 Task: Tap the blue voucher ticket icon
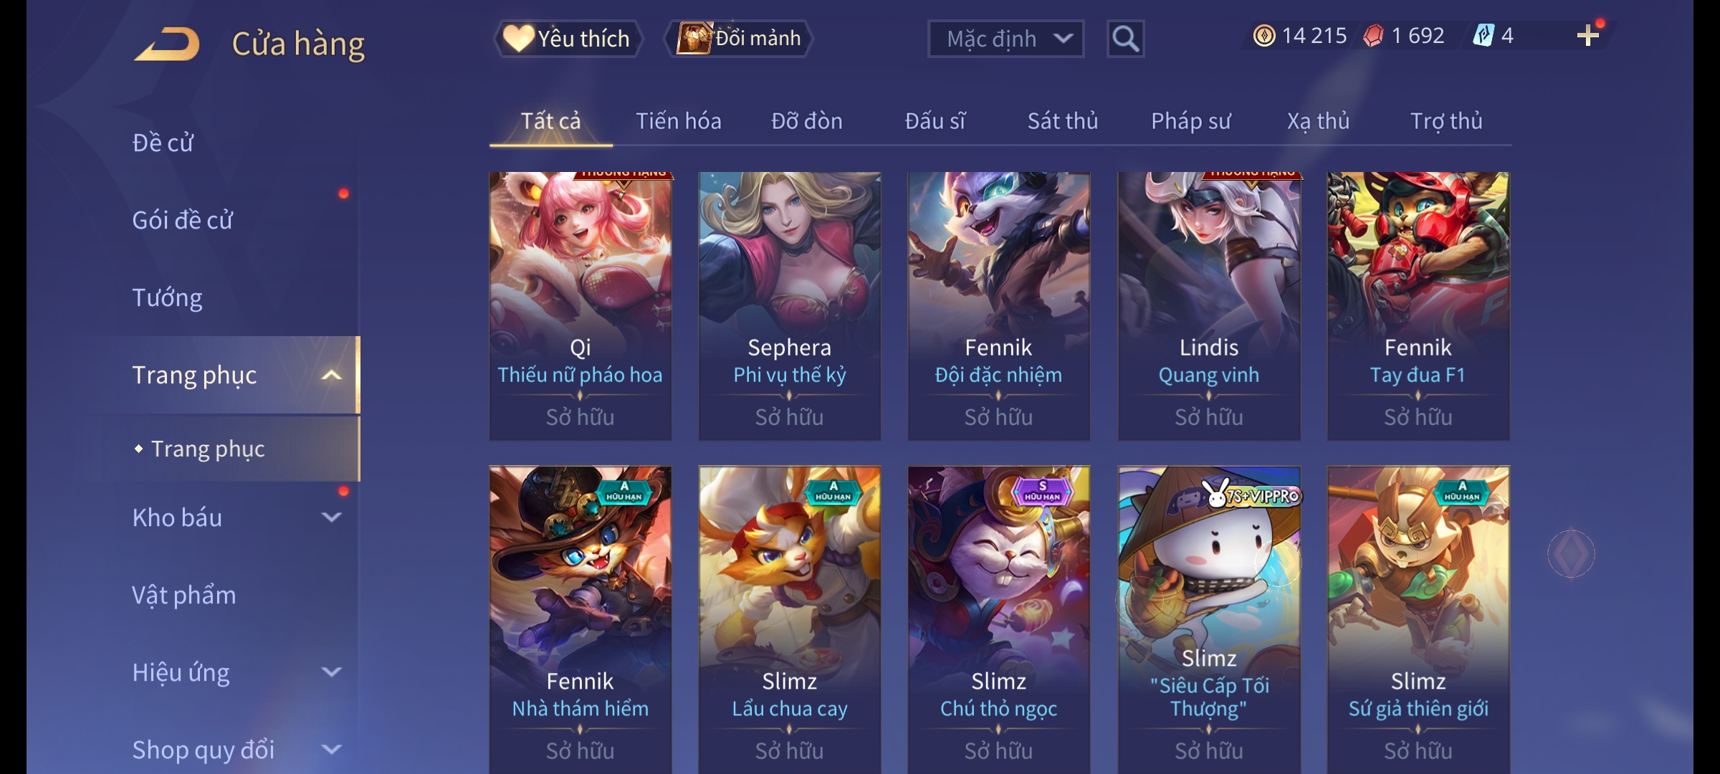1483,36
